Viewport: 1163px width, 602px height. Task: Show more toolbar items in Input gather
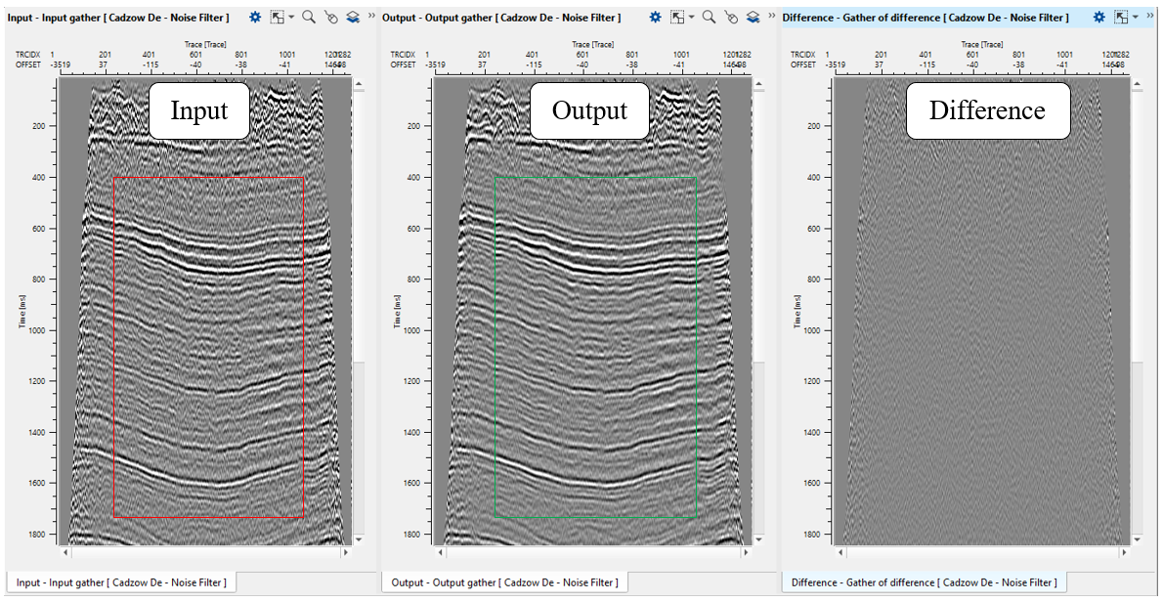[371, 17]
